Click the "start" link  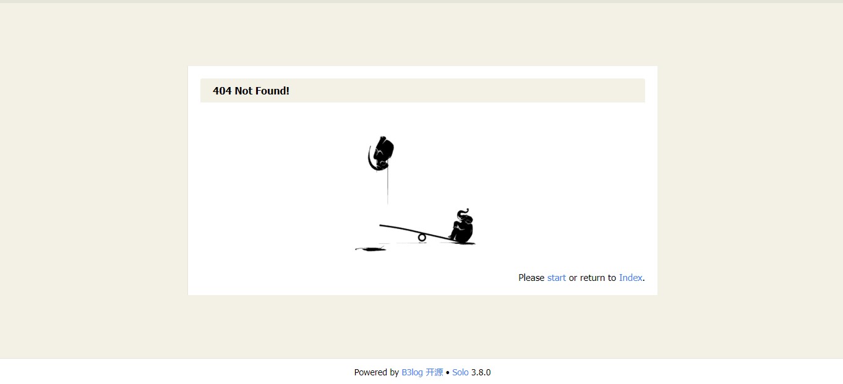click(556, 278)
